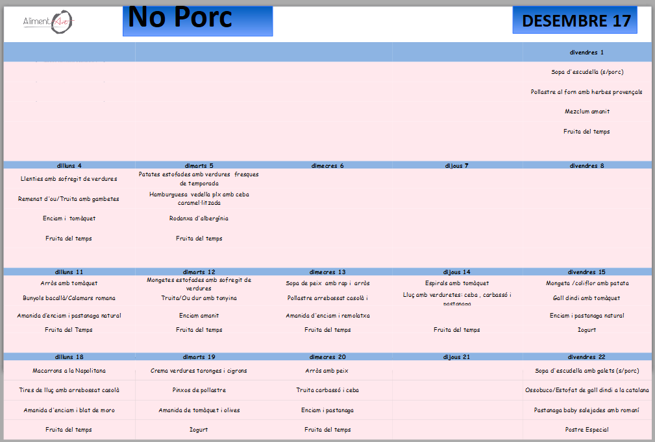Click Sopa de peix amb rap i arròs

(327, 283)
